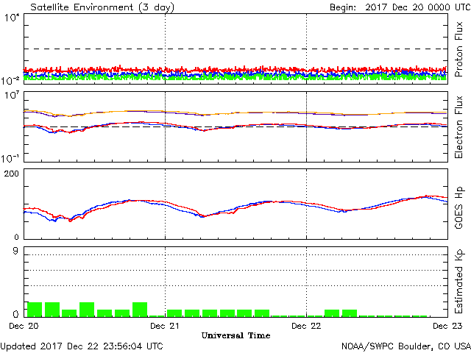Click the '9' Kp scale value
The height and width of the screenshot is (353, 471).
(x=15, y=251)
